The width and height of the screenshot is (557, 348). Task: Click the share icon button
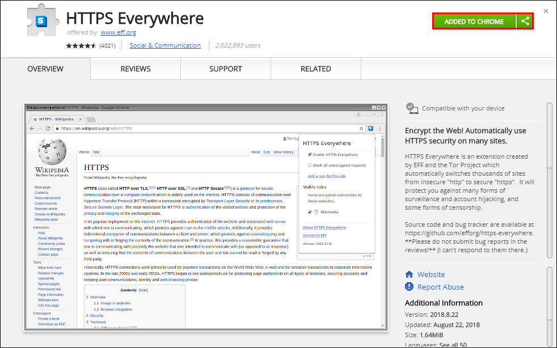(525, 22)
